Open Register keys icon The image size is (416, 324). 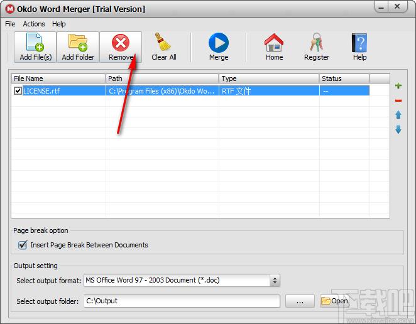316,47
